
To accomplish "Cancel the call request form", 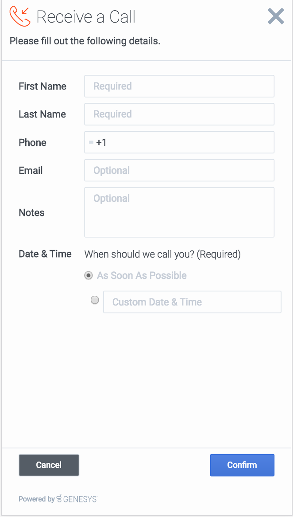I will pyautogui.click(x=49, y=465).
